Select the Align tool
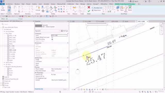 pos(43,7)
